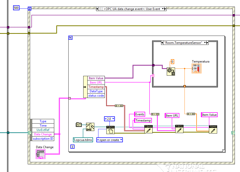This screenshot has width=240, height=172.
Task: Select the TDMS Write node for Item Value
Action: click(x=213, y=129)
